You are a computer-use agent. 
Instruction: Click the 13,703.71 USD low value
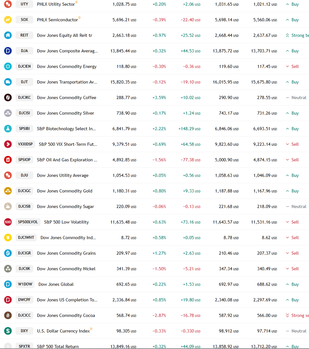[264, 51]
